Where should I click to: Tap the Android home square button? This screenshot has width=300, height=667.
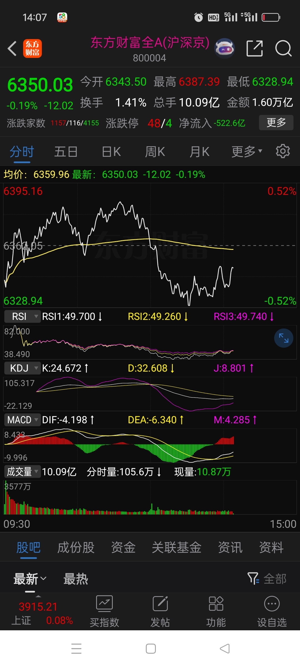tap(151, 648)
